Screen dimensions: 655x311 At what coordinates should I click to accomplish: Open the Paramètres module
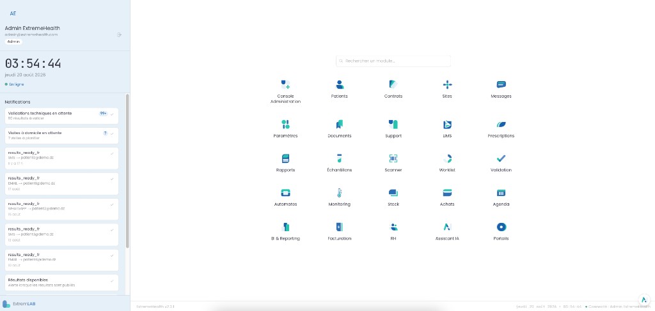(285, 128)
